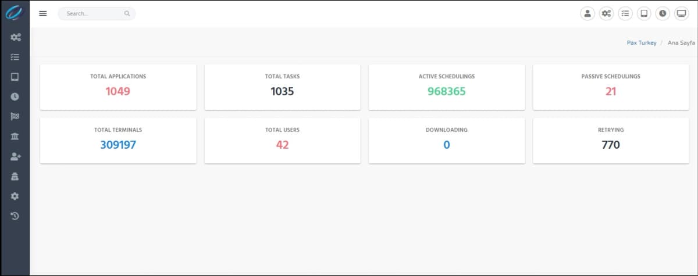Open the sidebar history icon
The width and height of the screenshot is (698, 276).
coord(15,216)
